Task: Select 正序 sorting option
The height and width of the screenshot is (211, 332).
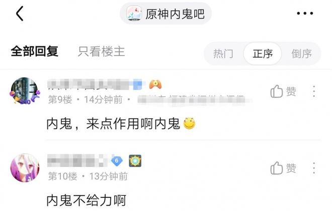Action: [x=263, y=54]
